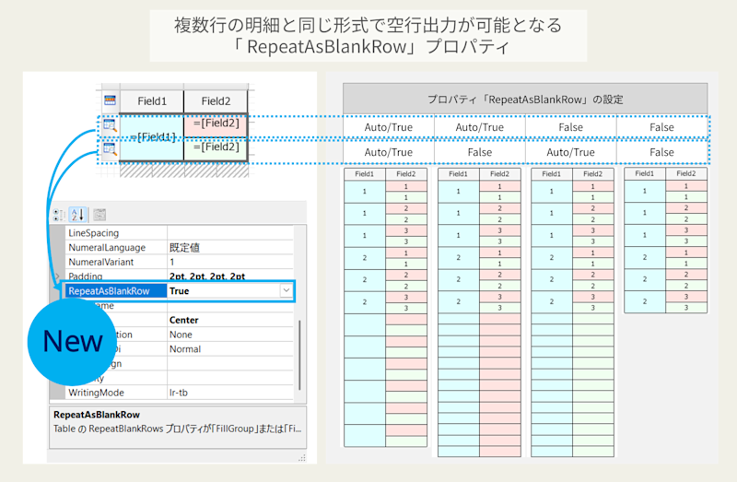Select the NumeralVariant property row
The image size is (737, 482).
tap(179, 262)
